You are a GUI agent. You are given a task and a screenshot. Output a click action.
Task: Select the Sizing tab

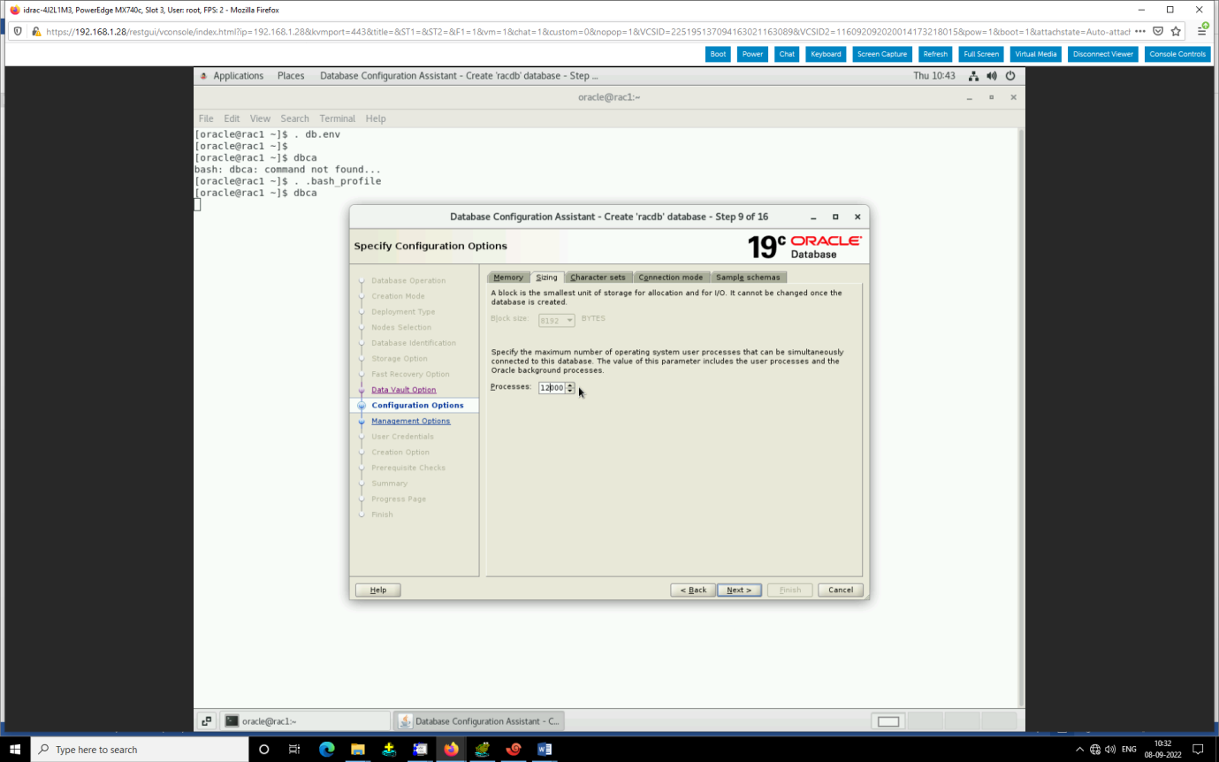pos(546,278)
